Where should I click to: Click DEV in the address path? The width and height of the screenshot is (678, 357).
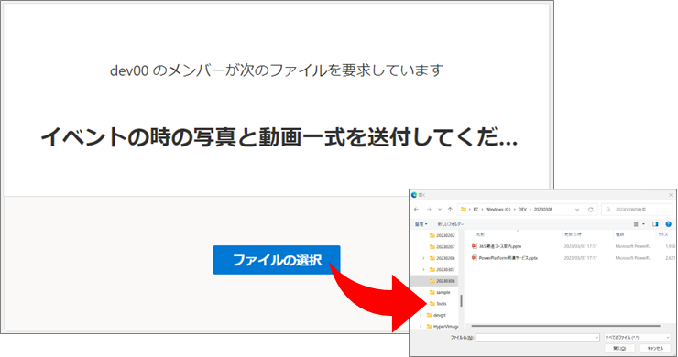[522, 210]
